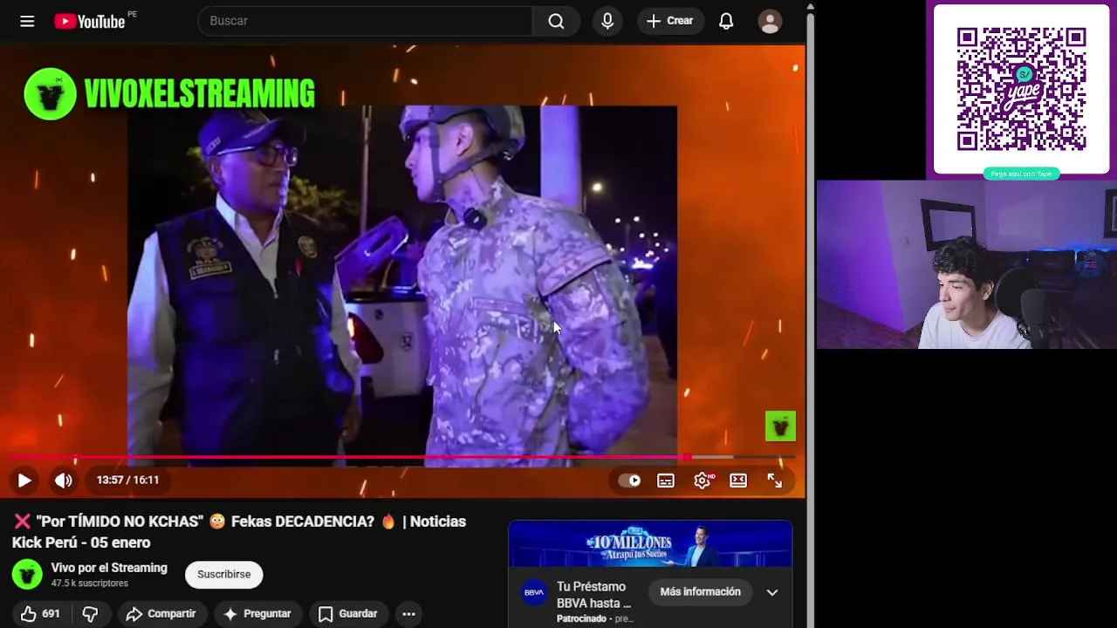Open the account avatar menu
Viewport: 1117px width, 628px height.
(x=770, y=21)
